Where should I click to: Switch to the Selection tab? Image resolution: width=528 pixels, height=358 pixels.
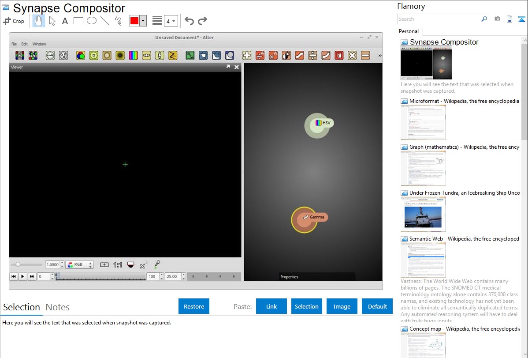click(x=22, y=307)
